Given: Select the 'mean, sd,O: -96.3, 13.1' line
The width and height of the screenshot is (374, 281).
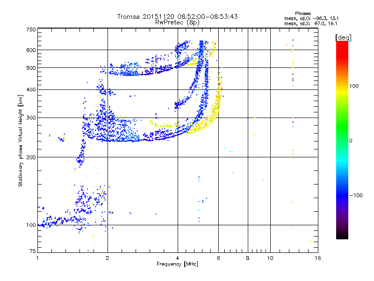Looking at the screenshot, I should (311, 18).
